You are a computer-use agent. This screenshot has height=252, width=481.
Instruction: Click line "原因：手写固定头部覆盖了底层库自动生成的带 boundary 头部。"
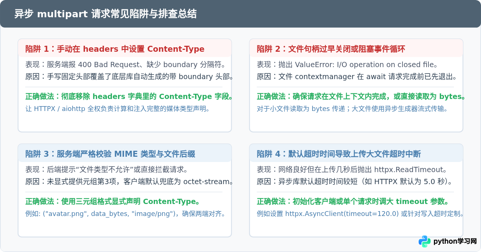130,76
